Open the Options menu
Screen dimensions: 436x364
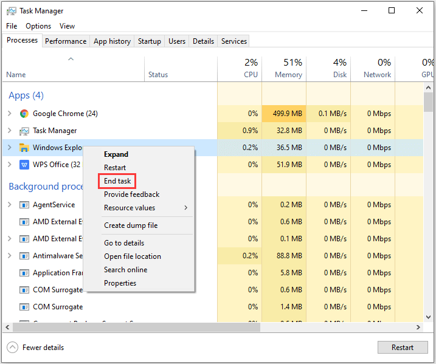tap(38, 26)
